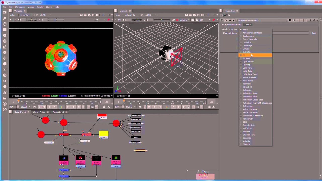
Task: Open the File menu
Action: point(5,7)
